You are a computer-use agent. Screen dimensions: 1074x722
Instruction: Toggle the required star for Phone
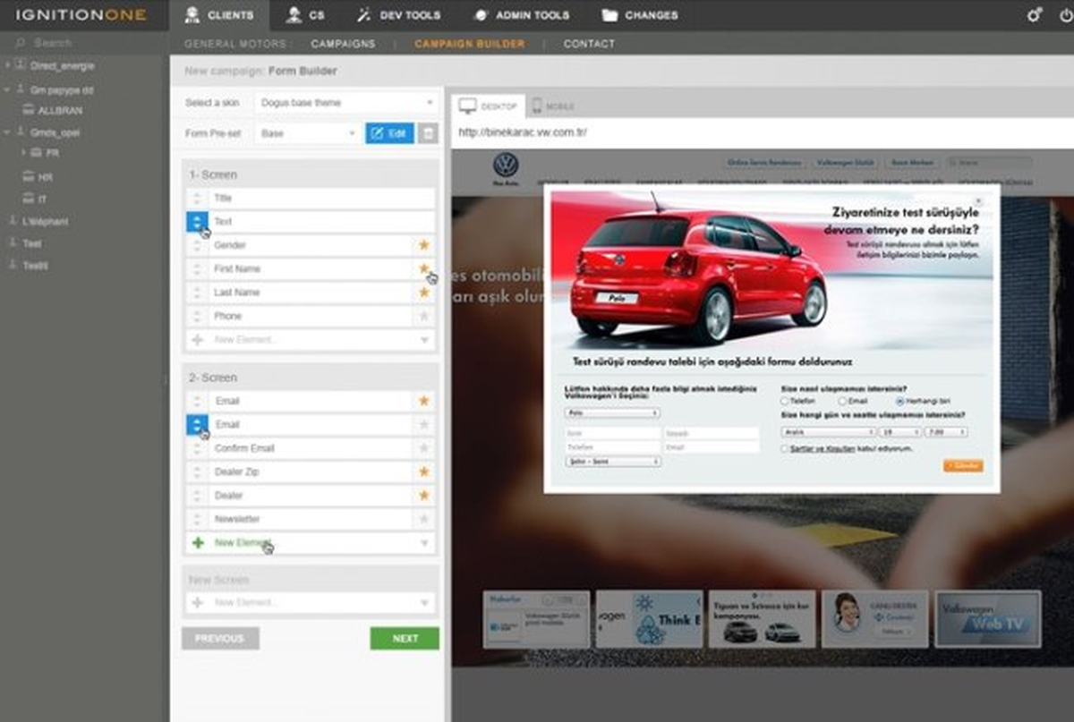(x=424, y=316)
